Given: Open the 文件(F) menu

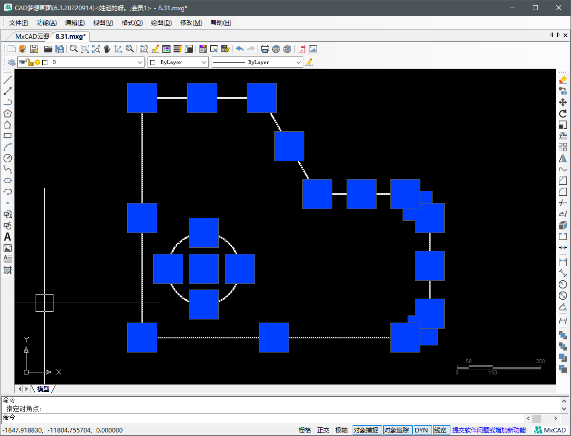Looking at the screenshot, I should point(18,22).
